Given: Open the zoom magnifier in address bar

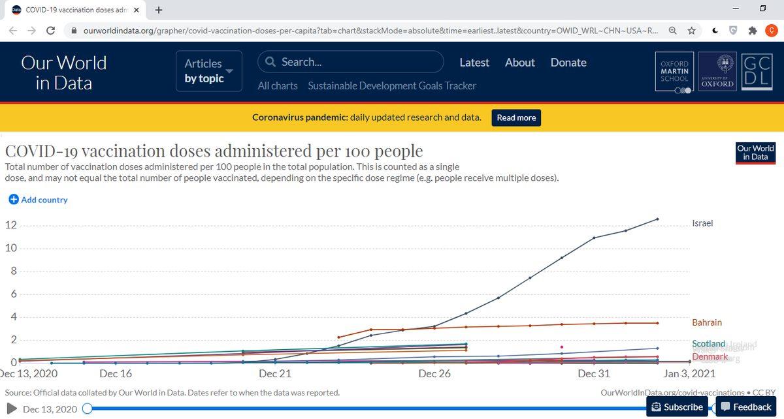Looking at the screenshot, I should (672, 31).
